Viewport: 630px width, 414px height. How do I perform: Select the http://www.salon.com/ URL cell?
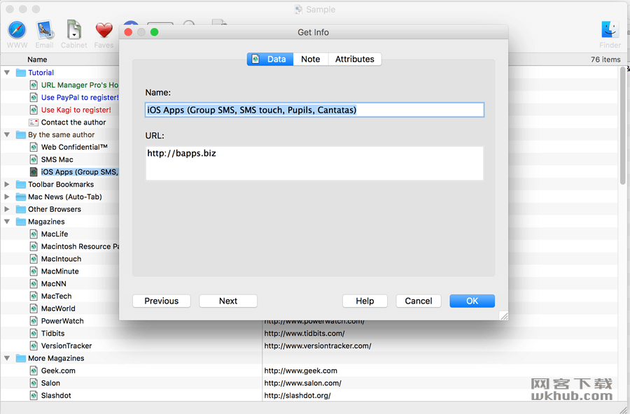tap(302, 383)
